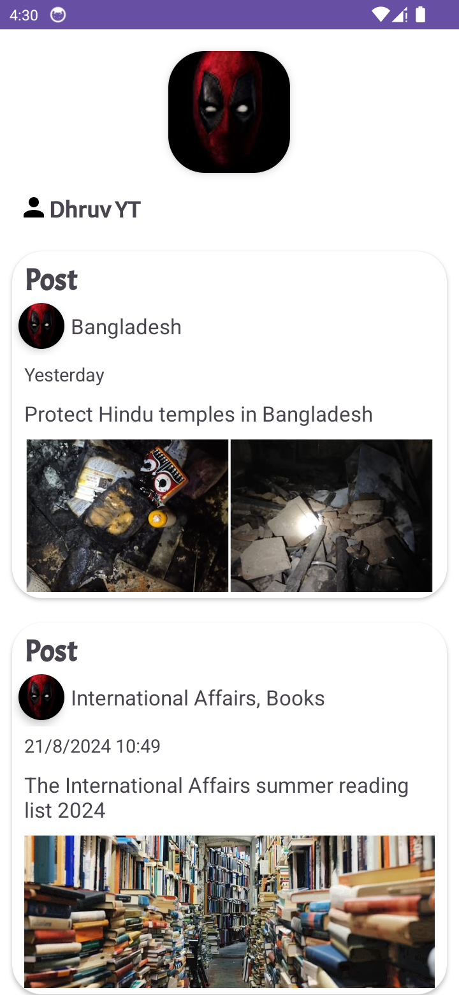This screenshot has height=995, width=459.
Task: Open the International Affairs summer reading list post
Action: pyautogui.click(x=217, y=798)
